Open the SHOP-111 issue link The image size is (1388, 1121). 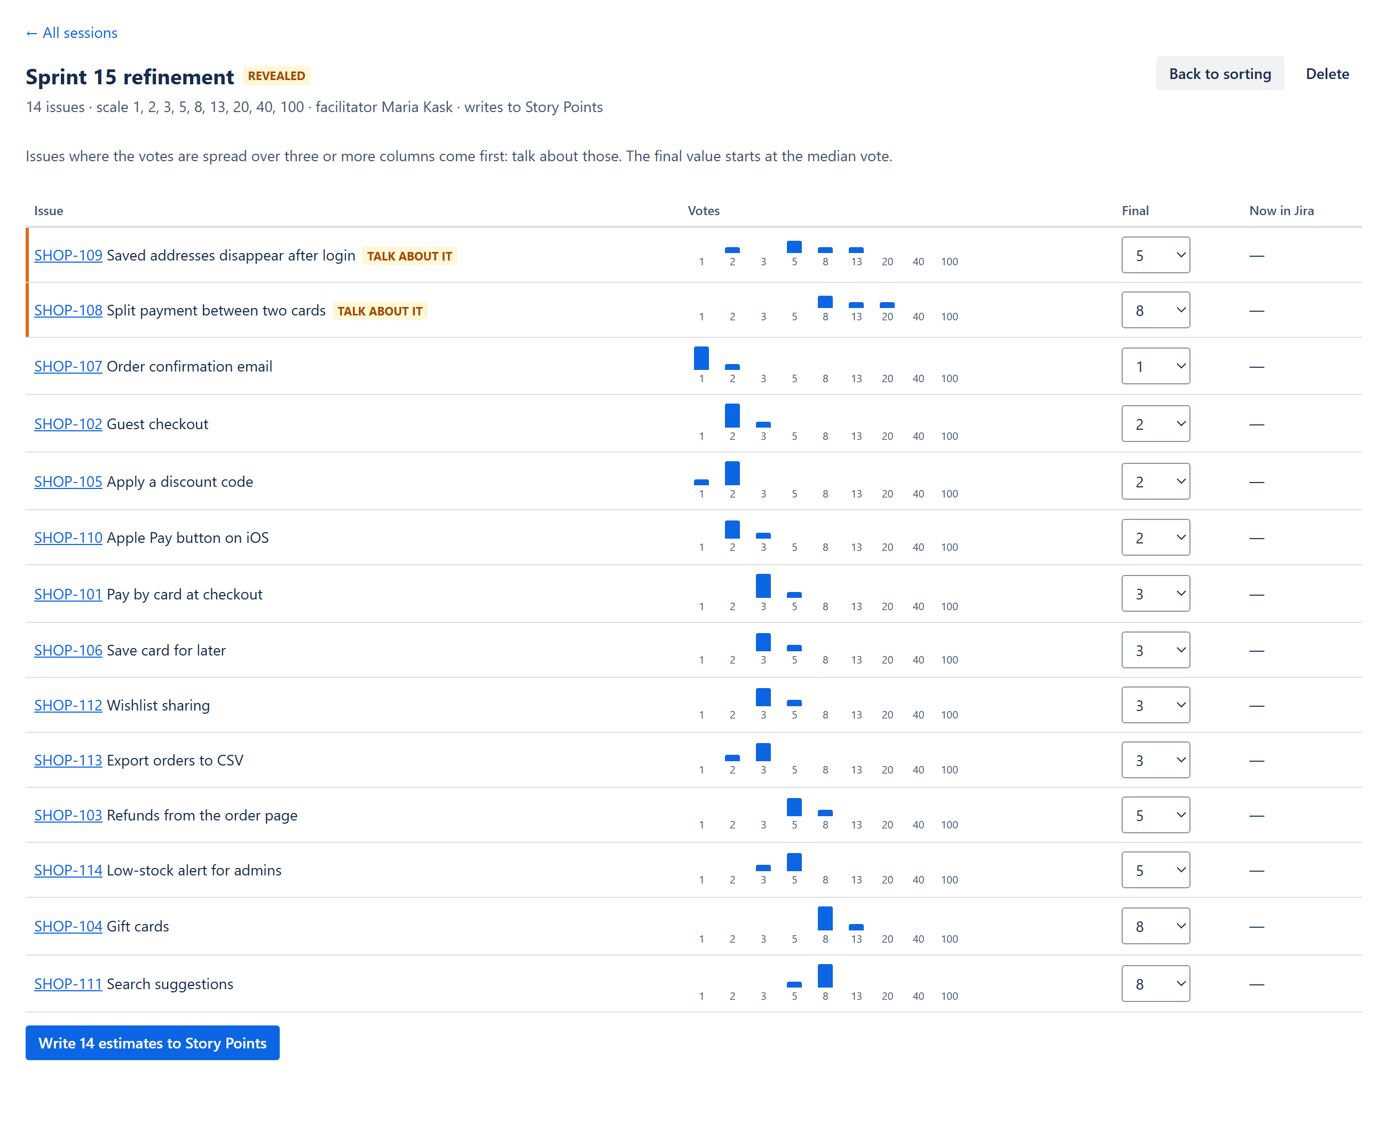tap(68, 983)
